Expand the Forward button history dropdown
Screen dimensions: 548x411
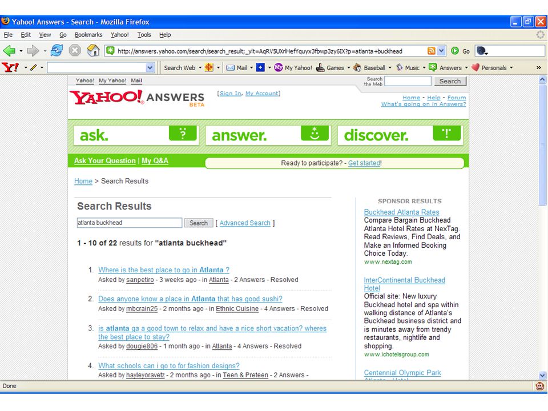click(x=45, y=51)
